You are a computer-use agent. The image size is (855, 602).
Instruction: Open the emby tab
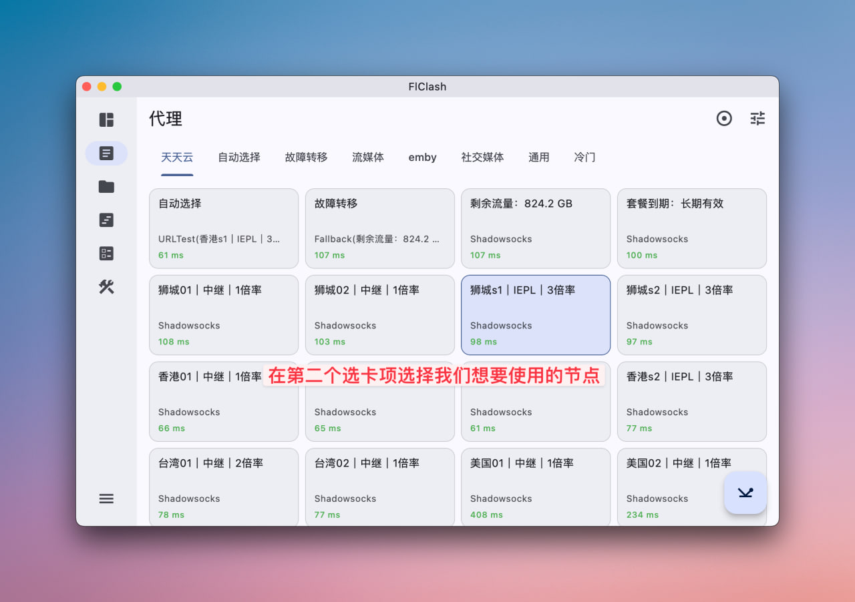point(422,158)
